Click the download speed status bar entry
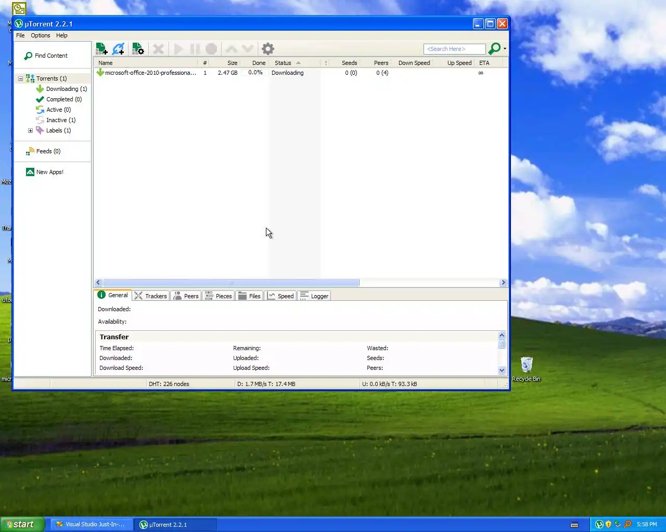The height and width of the screenshot is (532, 666). point(266,384)
